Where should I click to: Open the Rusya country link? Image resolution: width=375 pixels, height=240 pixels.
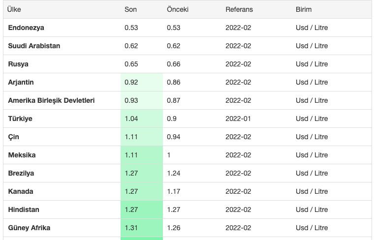pyautogui.click(x=18, y=64)
